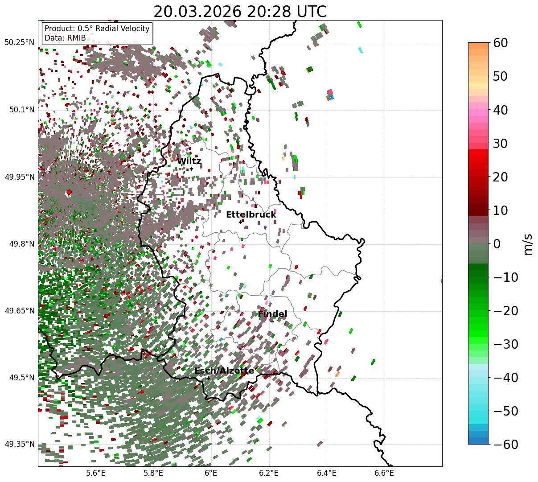The width and height of the screenshot is (538, 482).
Task: Click the cross marker at Wiltz
Action: (x=191, y=169)
